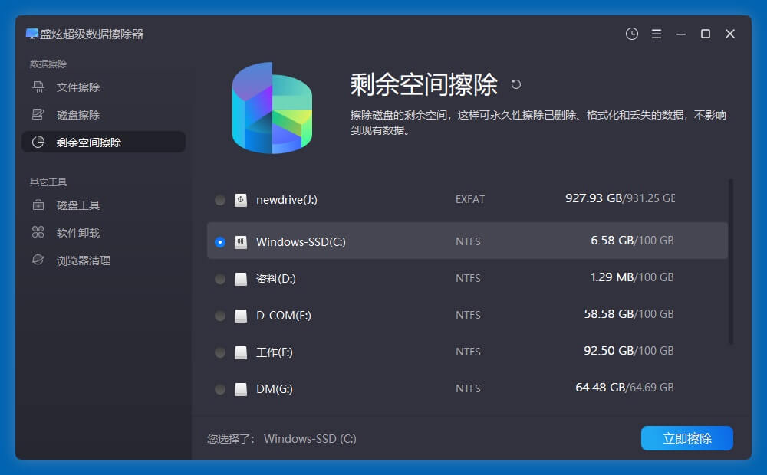This screenshot has width=767, height=475.
Task: Click the history clock icon in titlebar
Action: [630, 34]
